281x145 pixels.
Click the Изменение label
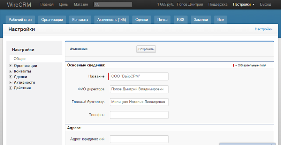pos(78,49)
